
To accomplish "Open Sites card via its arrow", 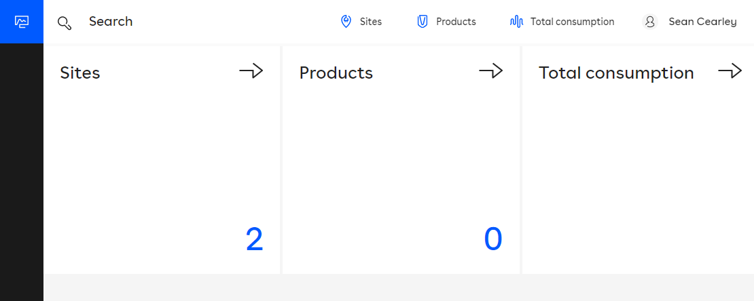I will click(x=251, y=71).
